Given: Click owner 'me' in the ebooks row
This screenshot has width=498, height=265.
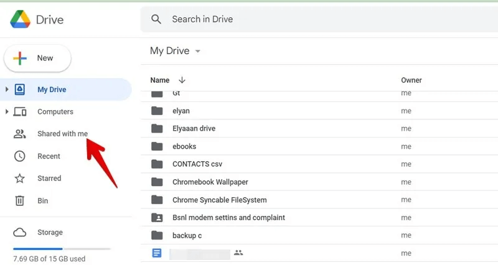Looking at the screenshot, I should coord(406,146).
